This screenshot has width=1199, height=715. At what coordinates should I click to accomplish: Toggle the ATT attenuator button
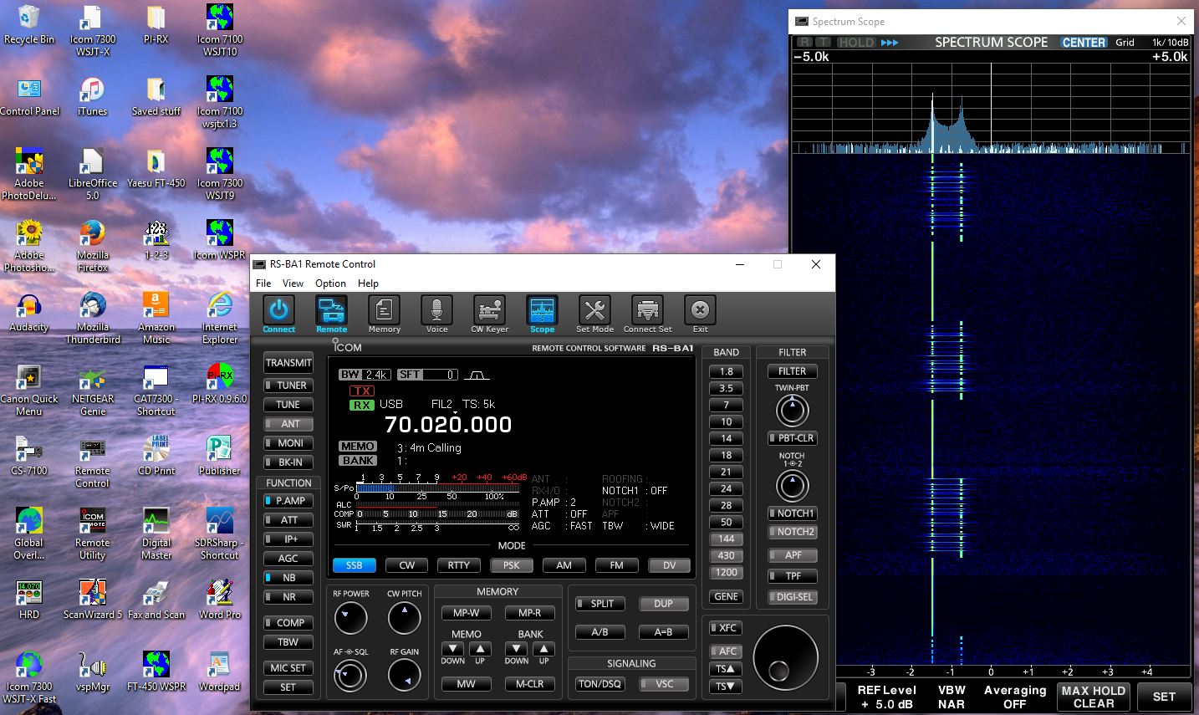(288, 520)
